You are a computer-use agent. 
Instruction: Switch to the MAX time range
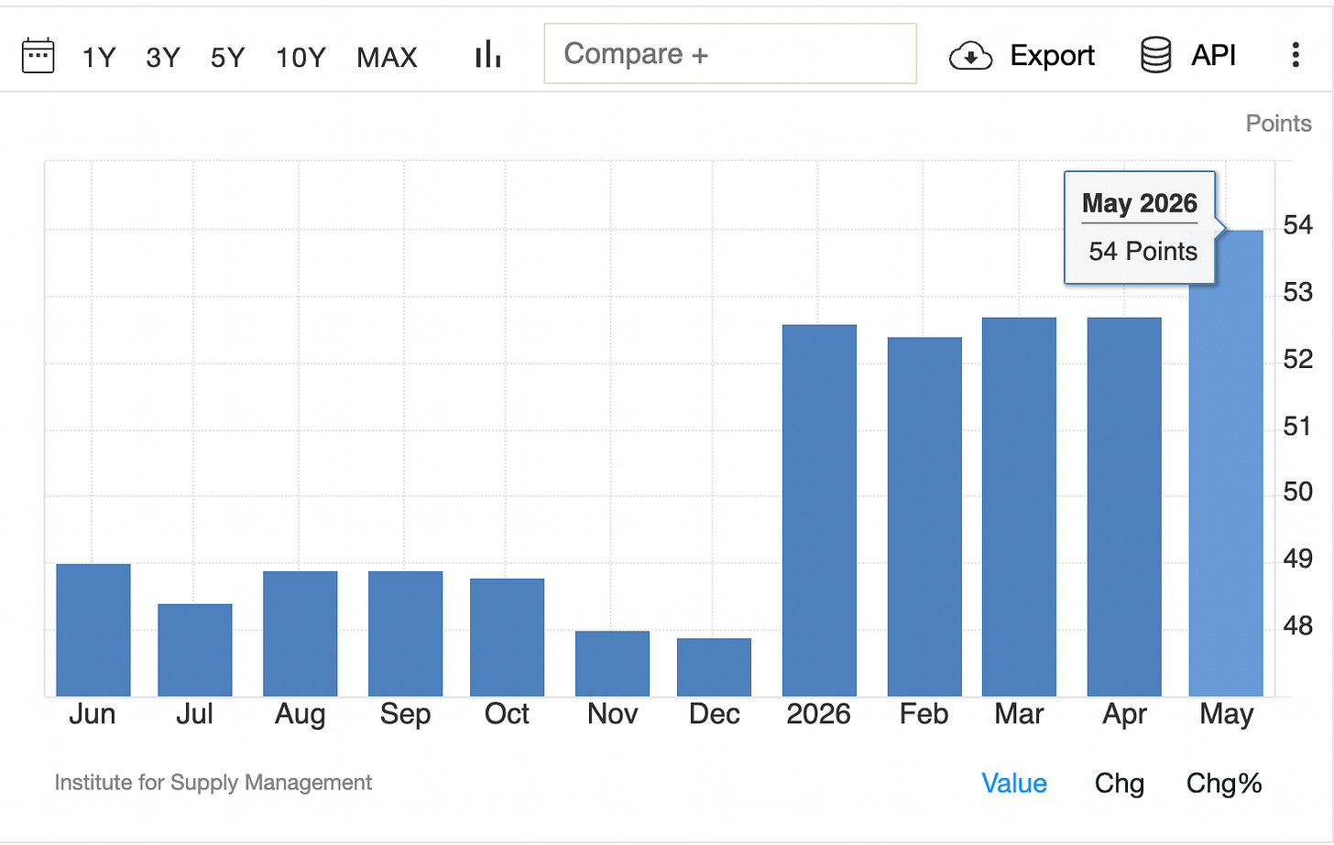(x=387, y=58)
